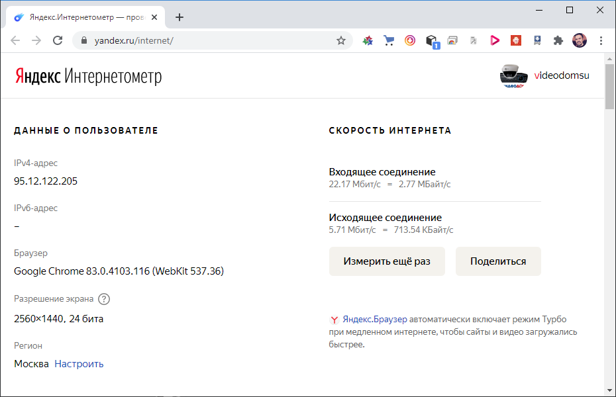Select the Яндекс.Интернетометр tab
Image resolution: width=616 pixels, height=397 pixels.
85,17
